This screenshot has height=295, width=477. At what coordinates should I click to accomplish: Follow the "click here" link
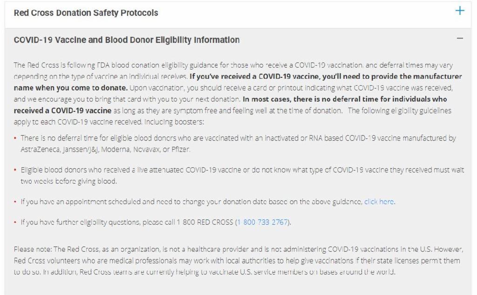[x=379, y=201]
